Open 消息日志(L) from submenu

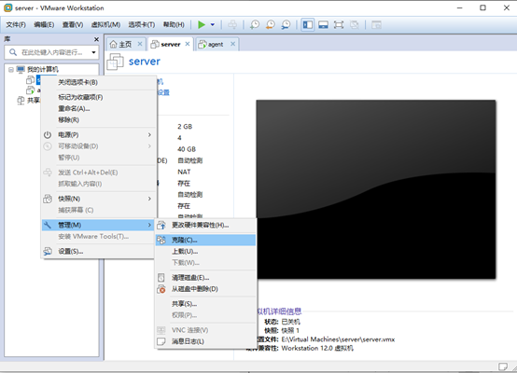(205, 341)
